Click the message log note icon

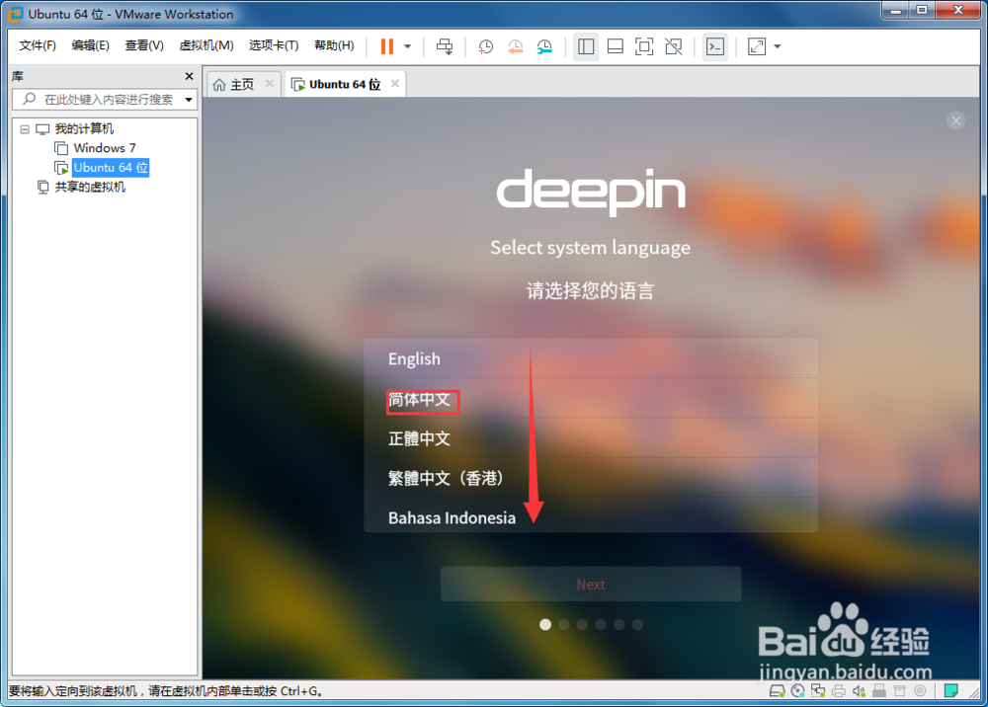click(x=950, y=691)
